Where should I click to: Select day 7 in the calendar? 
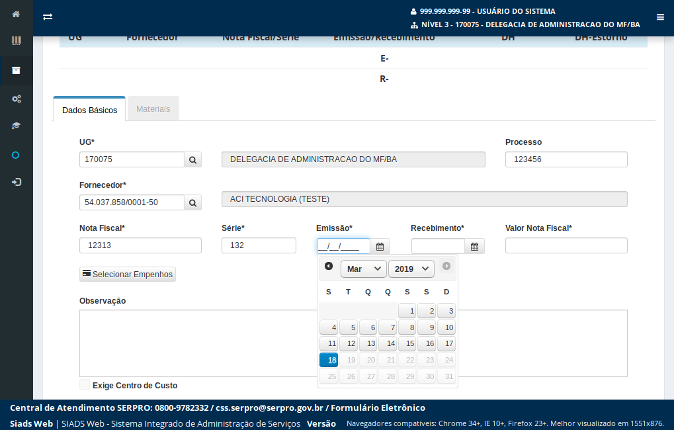point(388,327)
